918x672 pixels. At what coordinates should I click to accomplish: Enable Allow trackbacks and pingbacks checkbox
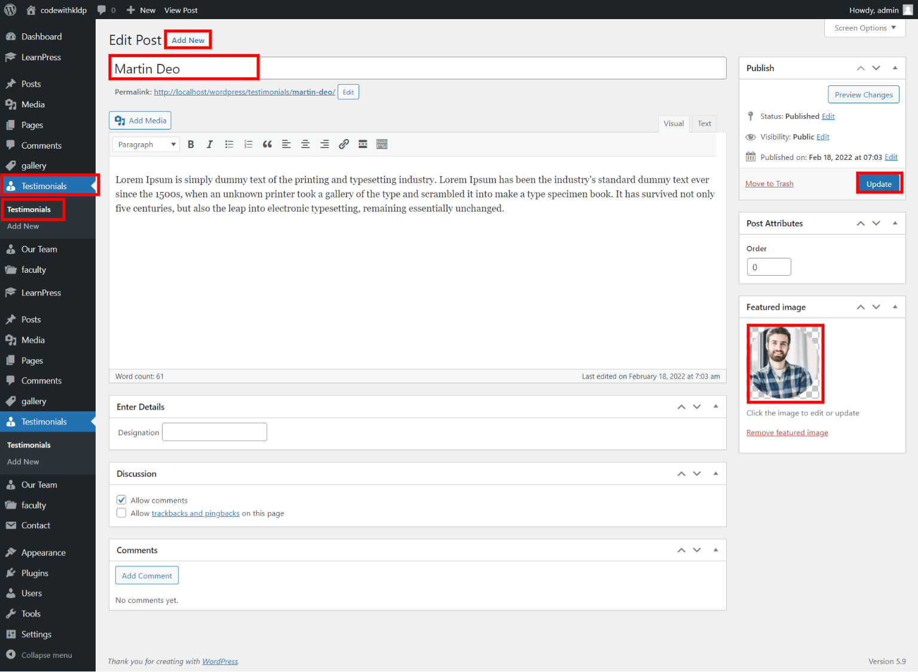(121, 513)
